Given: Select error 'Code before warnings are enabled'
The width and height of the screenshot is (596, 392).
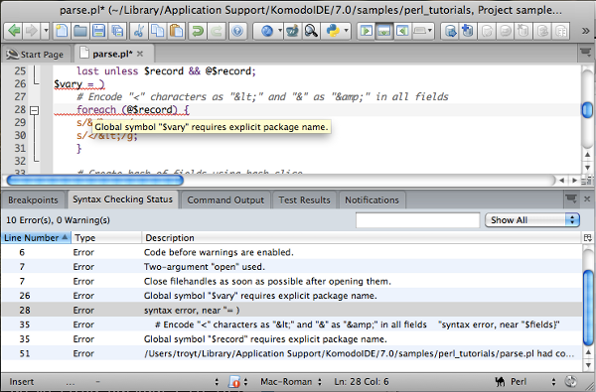Looking at the screenshot, I should tap(291, 252).
